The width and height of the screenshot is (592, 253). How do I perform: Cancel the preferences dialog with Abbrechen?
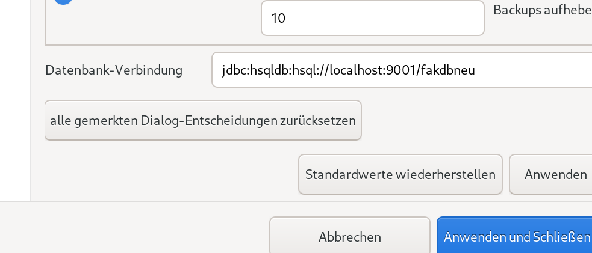click(350, 235)
